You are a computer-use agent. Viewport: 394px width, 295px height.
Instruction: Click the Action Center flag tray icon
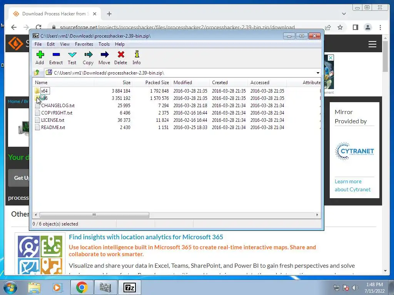tap(346, 288)
